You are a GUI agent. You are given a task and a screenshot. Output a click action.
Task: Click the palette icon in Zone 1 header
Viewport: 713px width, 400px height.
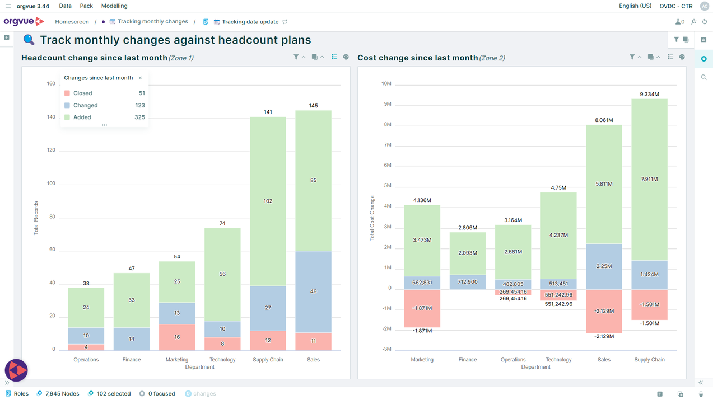click(x=346, y=57)
